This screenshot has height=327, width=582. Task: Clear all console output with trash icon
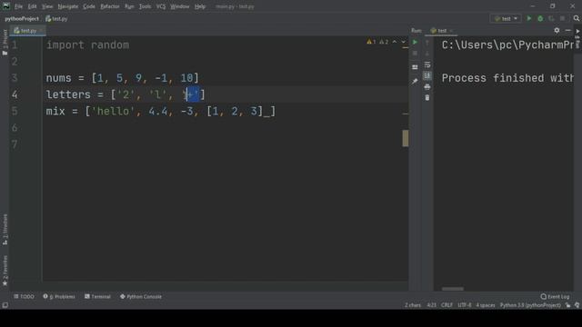(x=427, y=97)
